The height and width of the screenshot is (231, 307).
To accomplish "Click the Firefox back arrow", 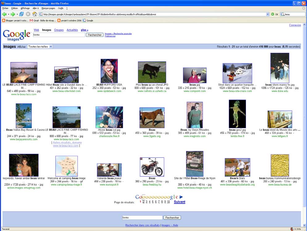I will click(x=4, y=14).
